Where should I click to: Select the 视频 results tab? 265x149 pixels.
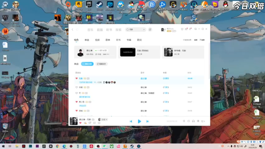(97, 40)
